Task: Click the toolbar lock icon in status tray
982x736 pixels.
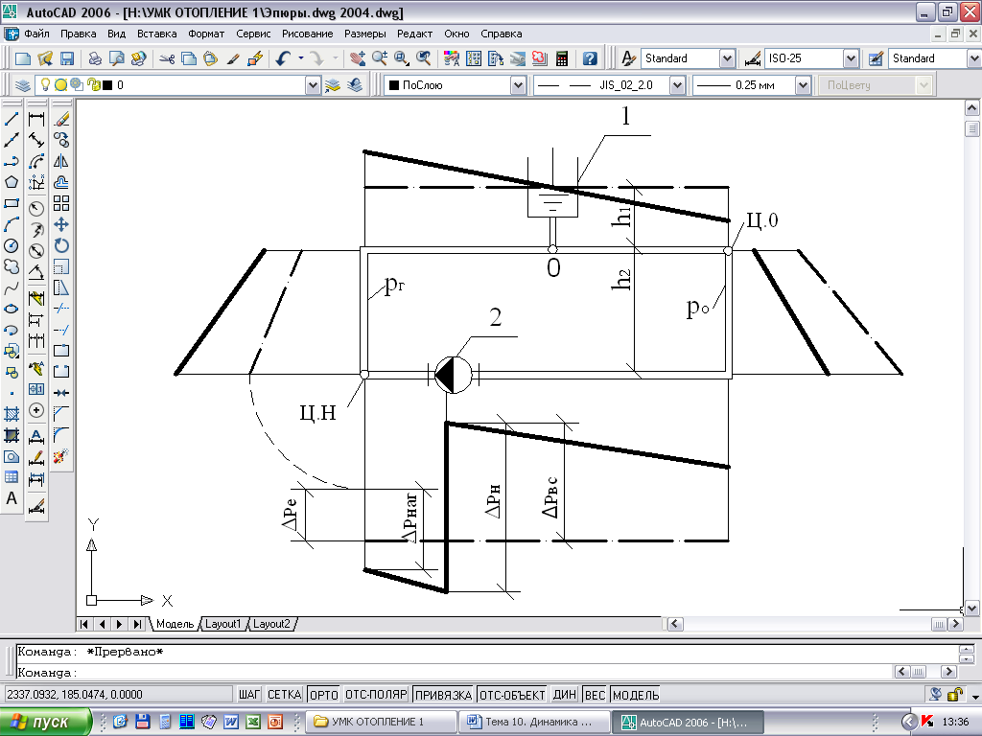Action: pos(955,694)
